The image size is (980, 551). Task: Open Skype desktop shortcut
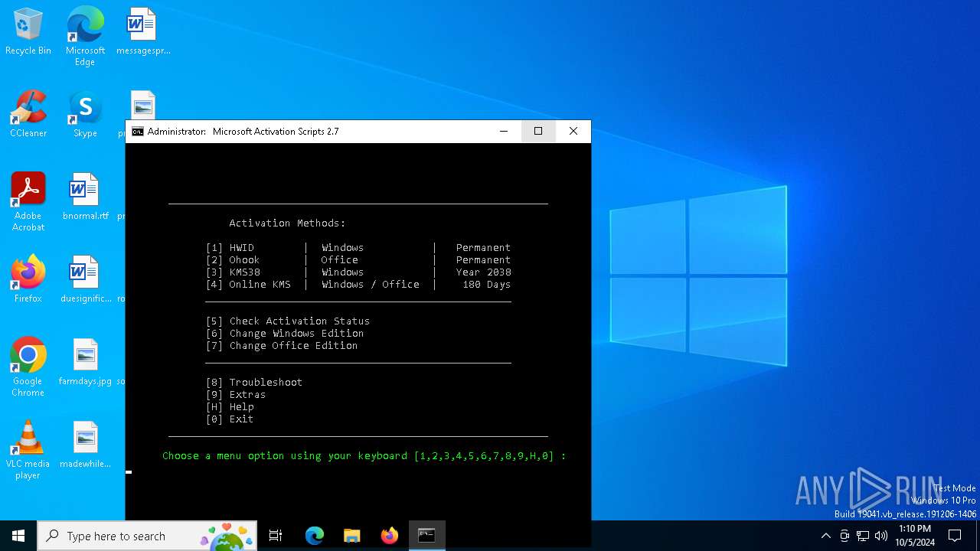pyautogui.click(x=85, y=115)
